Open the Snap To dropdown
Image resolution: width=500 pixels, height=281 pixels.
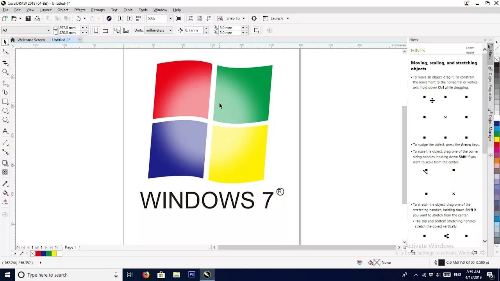pyautogui.click(x=244, y=18)
